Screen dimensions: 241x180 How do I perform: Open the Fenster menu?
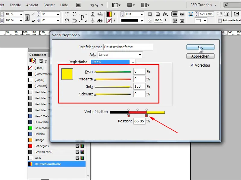pyautogui.click(x=48, y=4)
